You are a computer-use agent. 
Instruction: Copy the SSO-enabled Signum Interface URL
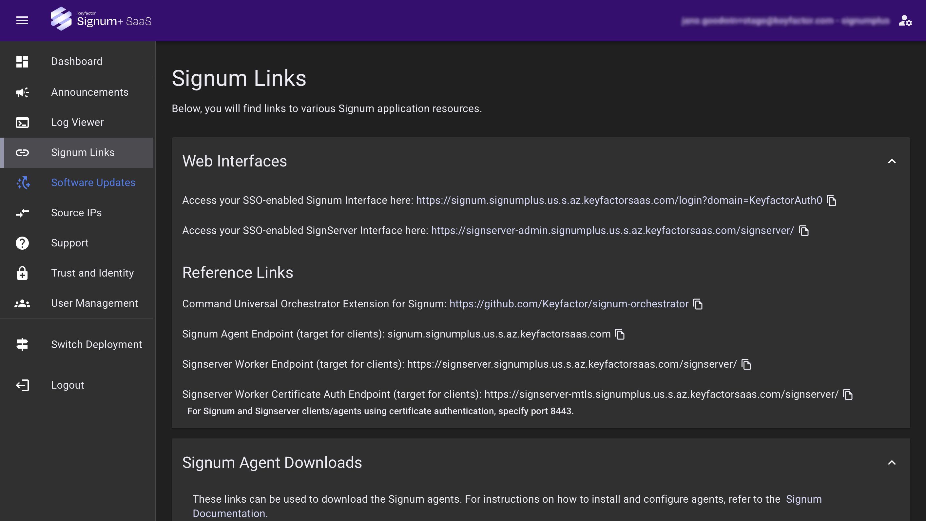coord(831,201)
